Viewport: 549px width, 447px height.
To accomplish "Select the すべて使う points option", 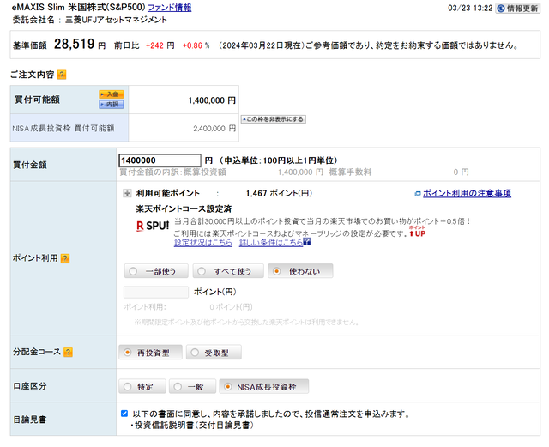I will (228, 271).
